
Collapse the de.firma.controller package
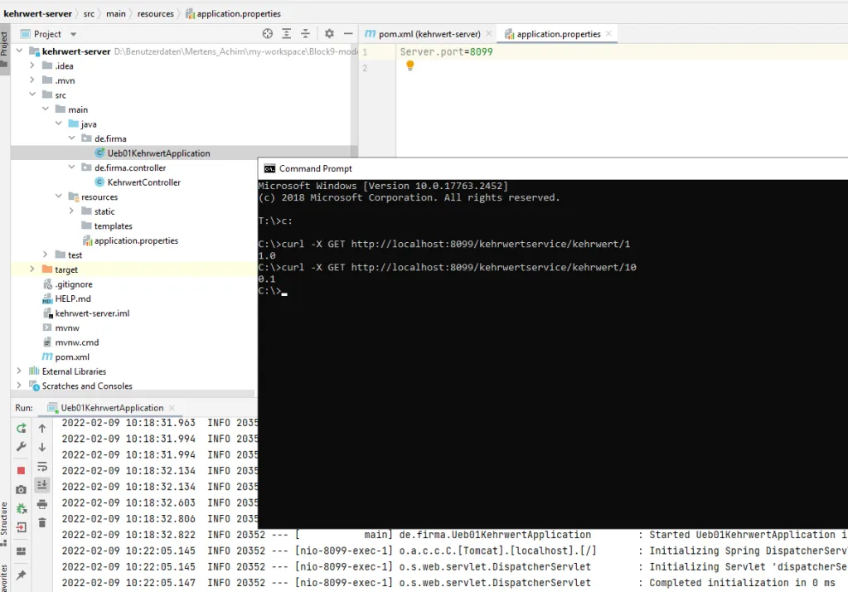tap(71, 167)
